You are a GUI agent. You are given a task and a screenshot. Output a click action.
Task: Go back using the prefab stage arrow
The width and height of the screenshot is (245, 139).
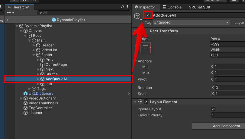pos(8,20)
